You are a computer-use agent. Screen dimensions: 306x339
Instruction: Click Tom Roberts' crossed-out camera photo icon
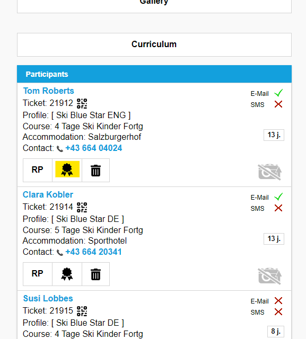269,172
